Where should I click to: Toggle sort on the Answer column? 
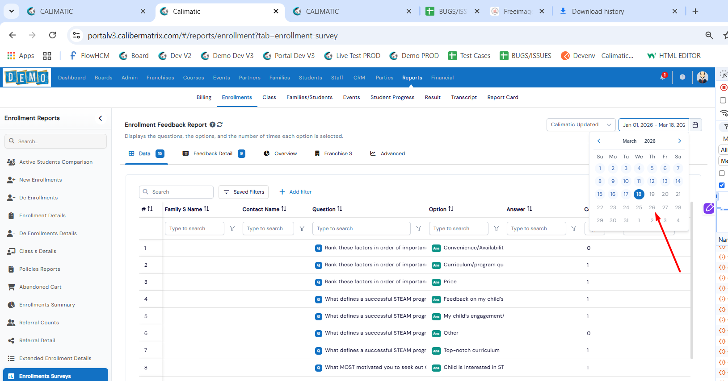[x=529, y=209]
